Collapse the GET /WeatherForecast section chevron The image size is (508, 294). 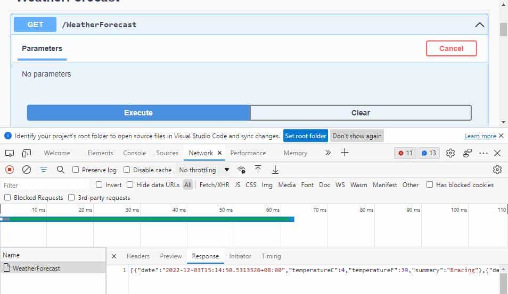coord(479,25)
